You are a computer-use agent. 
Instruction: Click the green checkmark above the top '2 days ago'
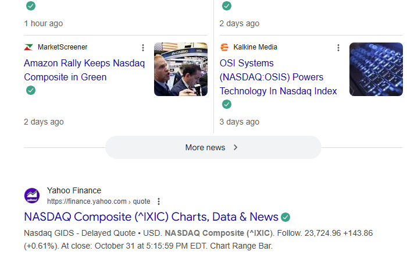(227, 6)
